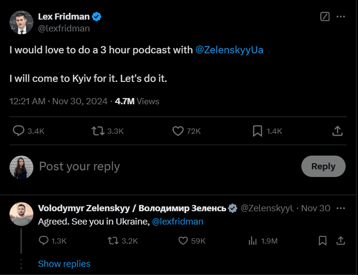Share Zelenskyy's reply using share icon

(340, 240)
